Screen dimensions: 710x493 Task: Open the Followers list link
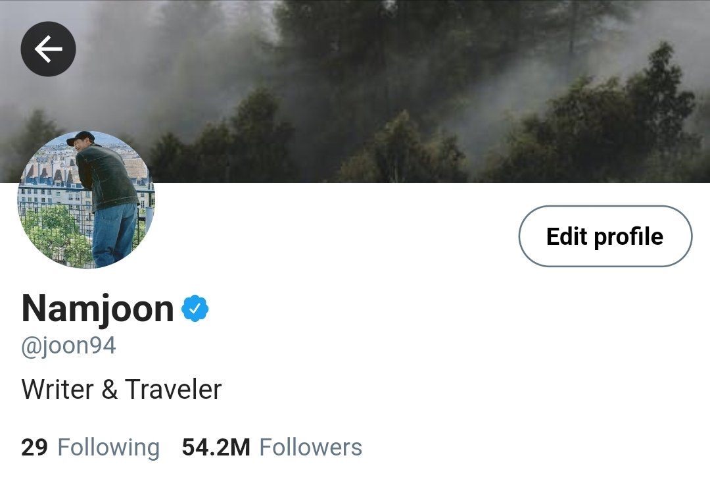[272, 447]
